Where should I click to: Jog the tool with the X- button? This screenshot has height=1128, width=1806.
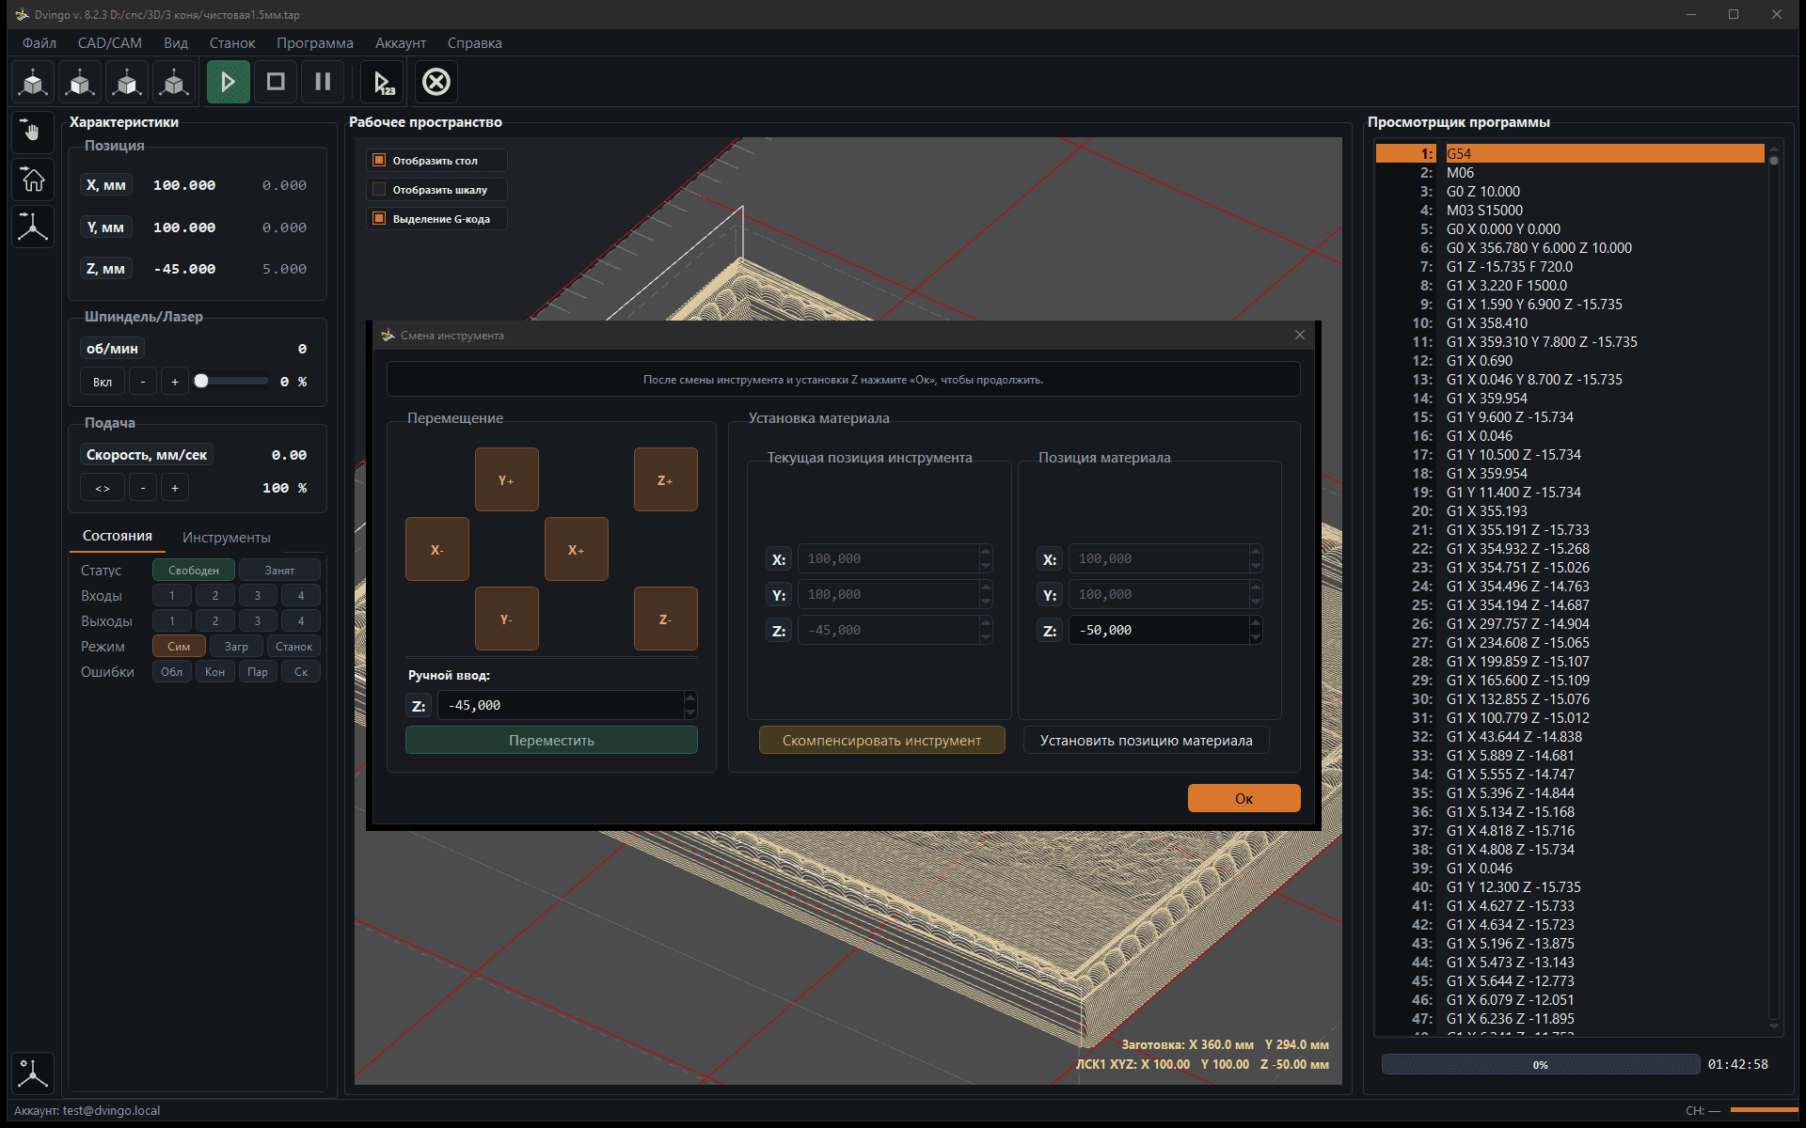(x=437, y=549)
